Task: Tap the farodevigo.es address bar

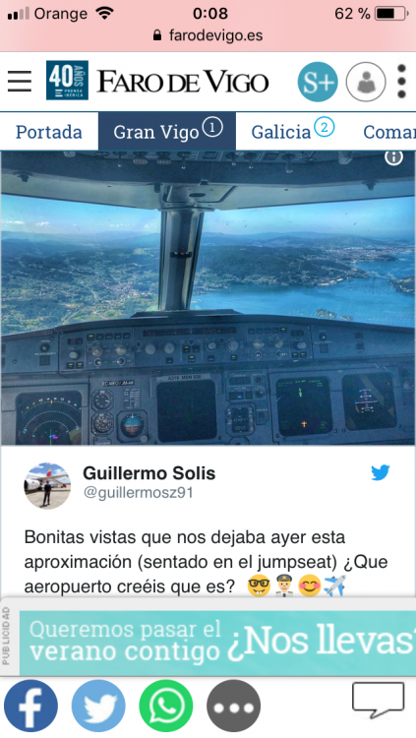Action: (208, 35)
